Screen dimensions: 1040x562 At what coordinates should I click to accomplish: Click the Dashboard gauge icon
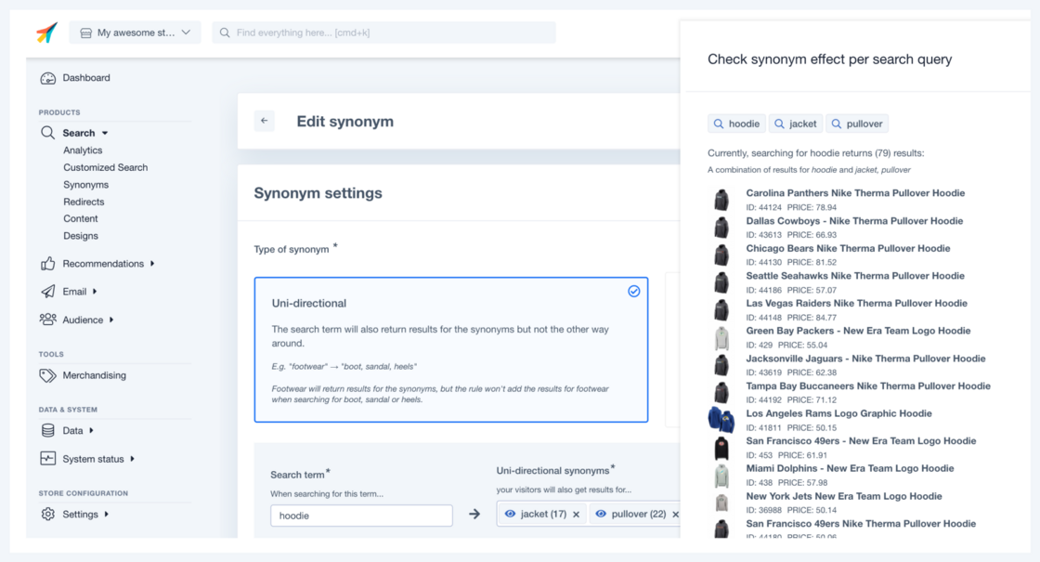click(48, 79)
